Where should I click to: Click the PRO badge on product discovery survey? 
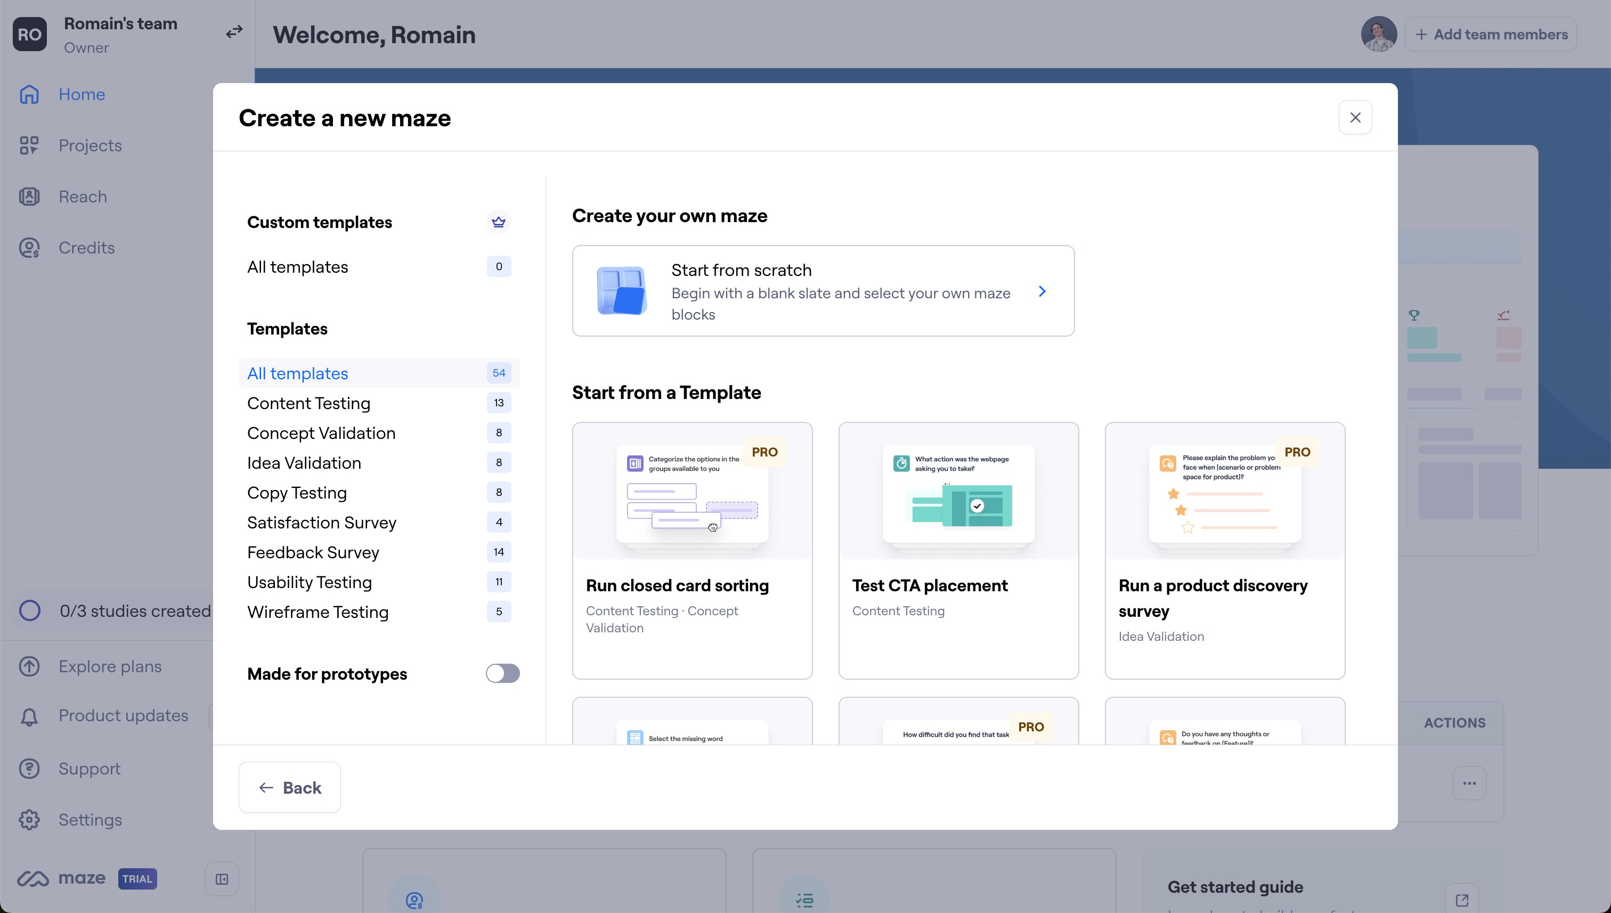tap(1297, 452)
